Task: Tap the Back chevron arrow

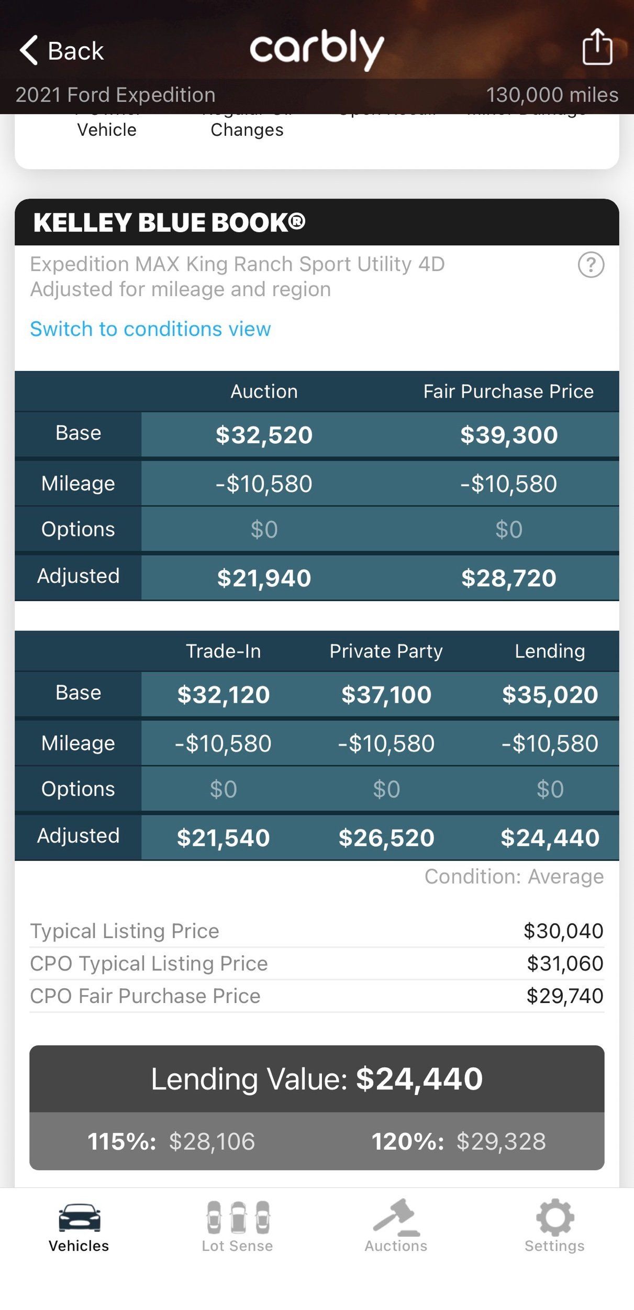Action: tap(29, 50)
